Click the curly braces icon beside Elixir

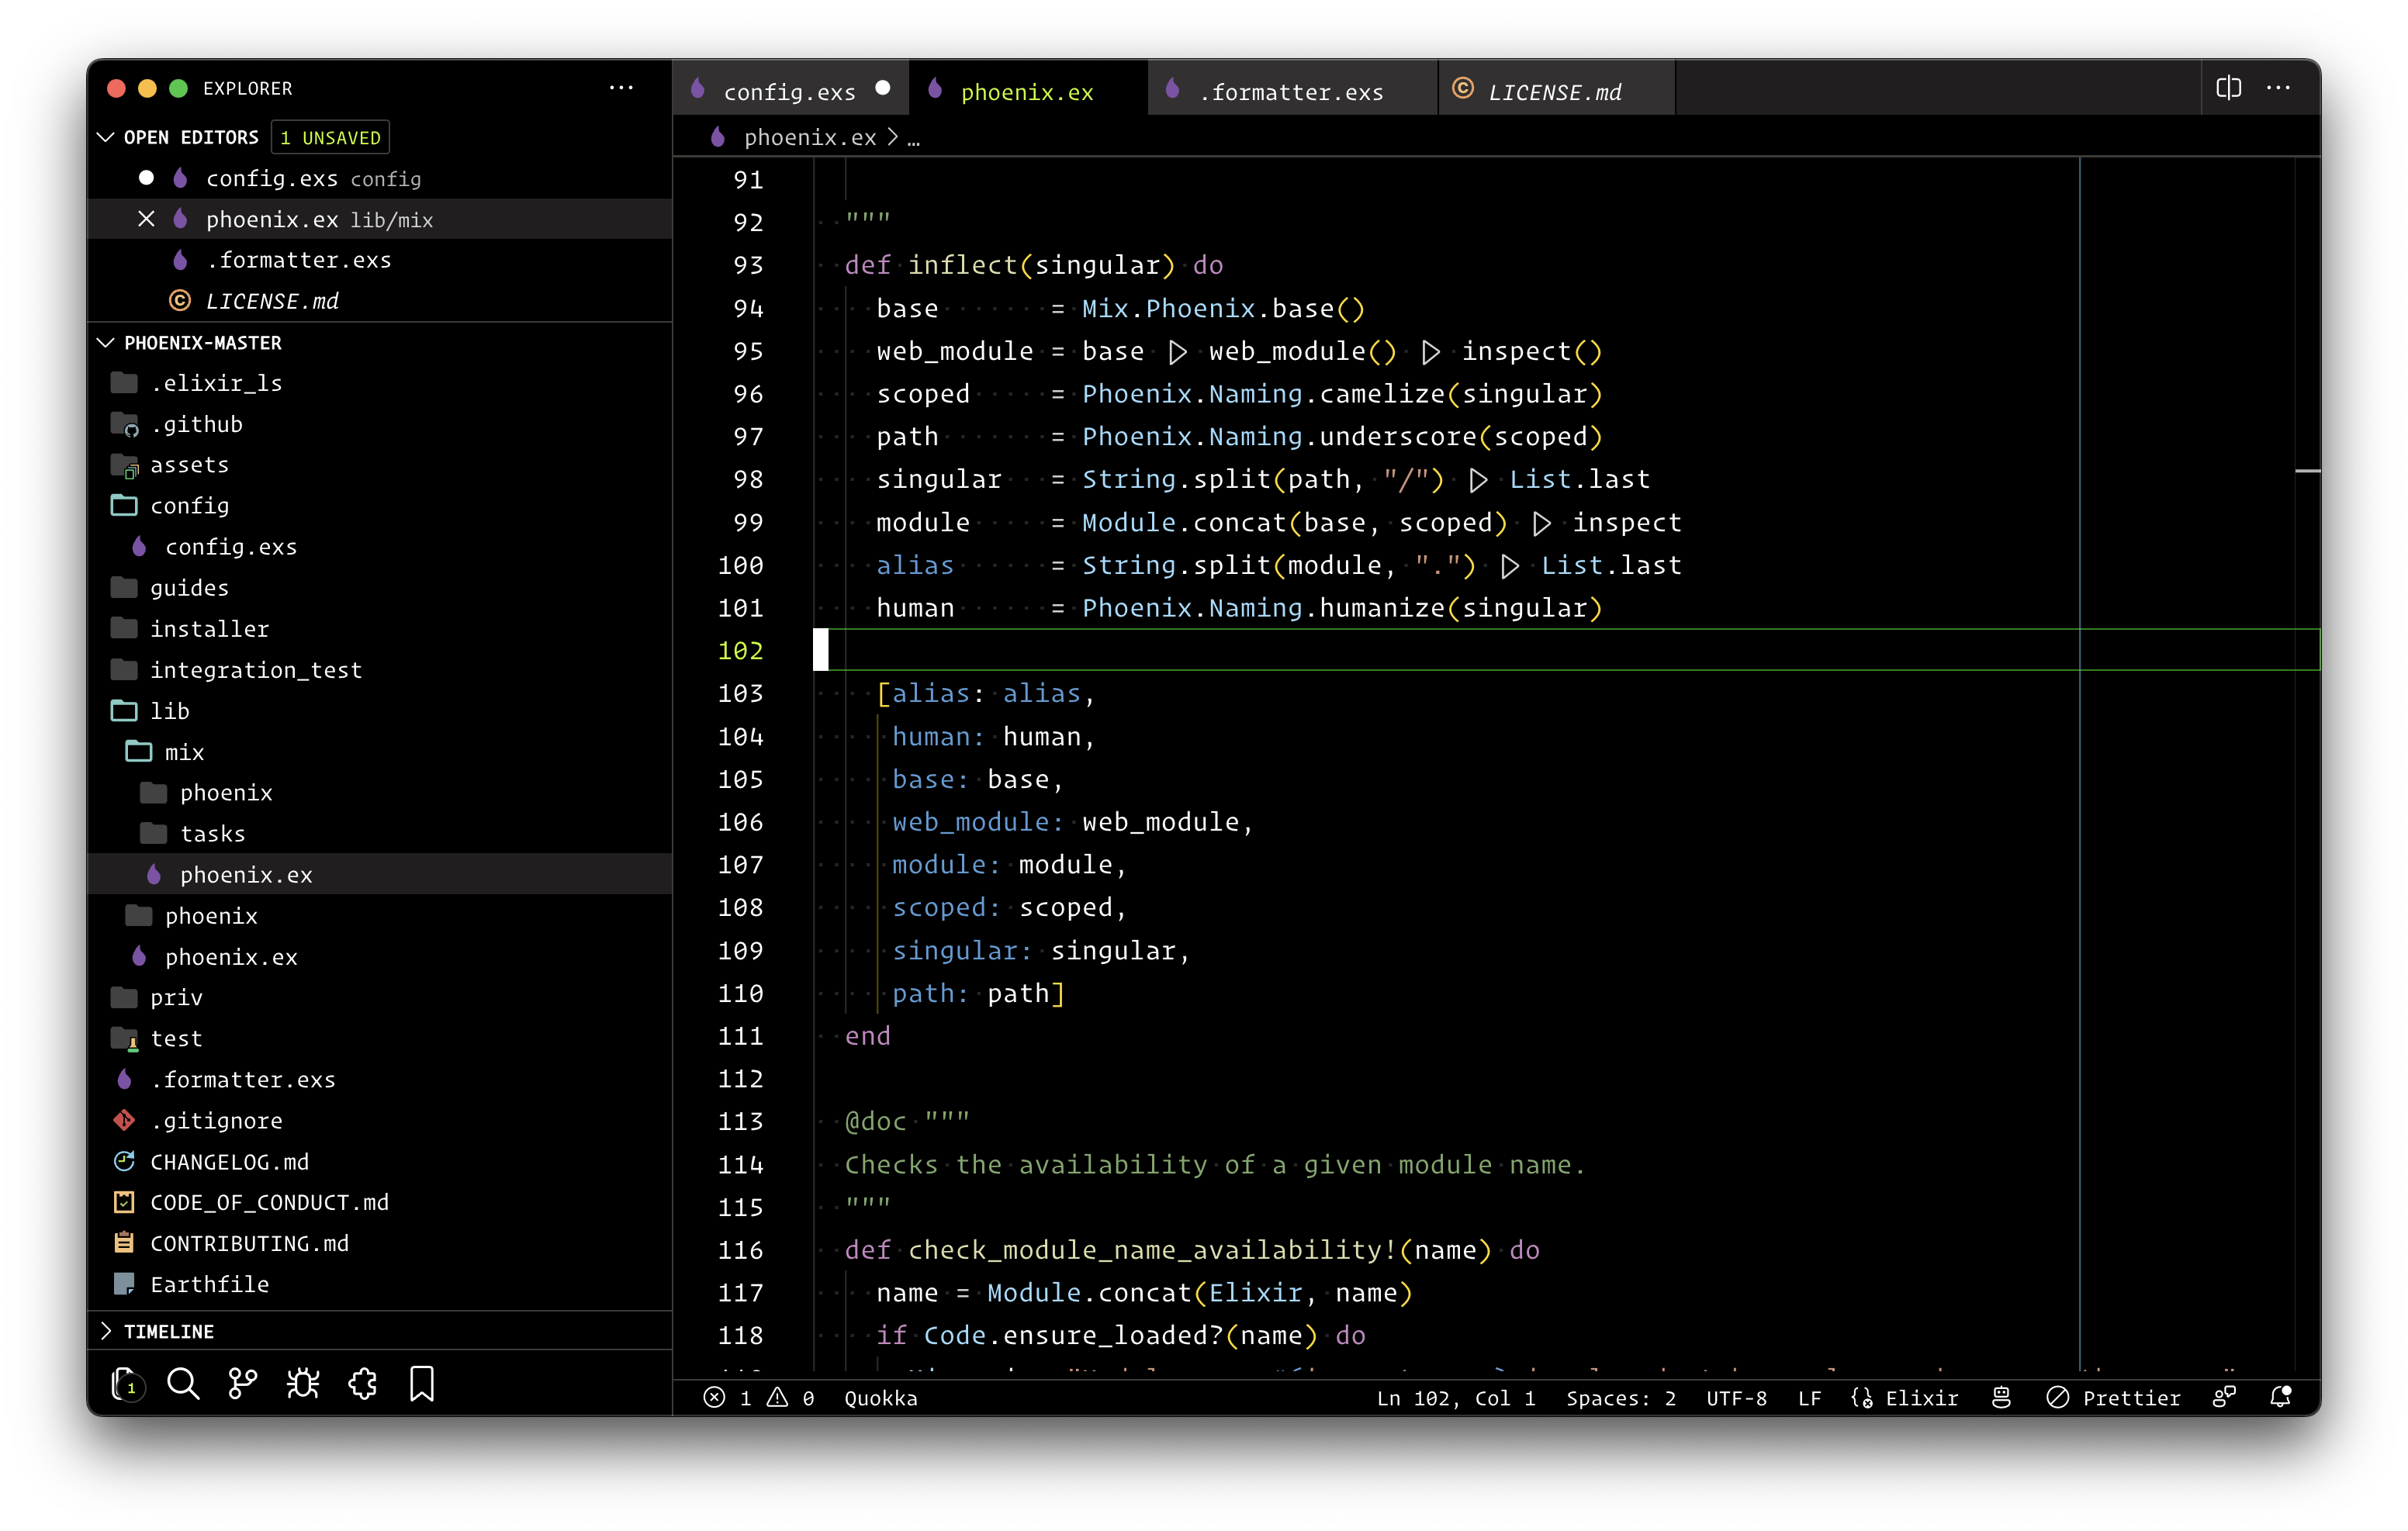click(1862, 1398)
